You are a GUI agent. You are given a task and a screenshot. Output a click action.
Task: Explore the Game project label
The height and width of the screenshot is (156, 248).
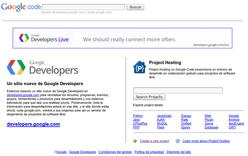click(209, 123)
